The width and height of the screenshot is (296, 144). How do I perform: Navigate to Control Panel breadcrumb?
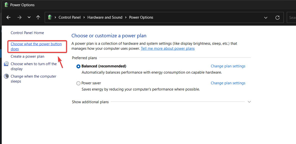(69, 17)
